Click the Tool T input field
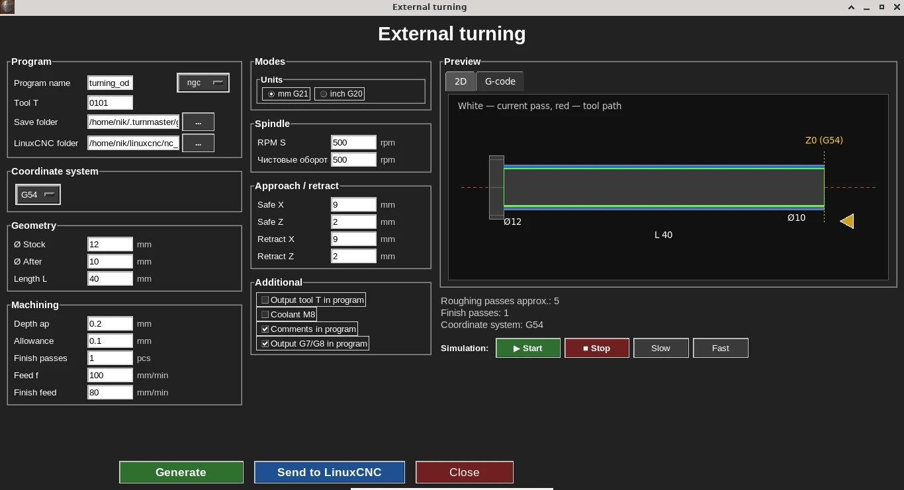Screen dimensions: 904x490 tap(111, 102)
